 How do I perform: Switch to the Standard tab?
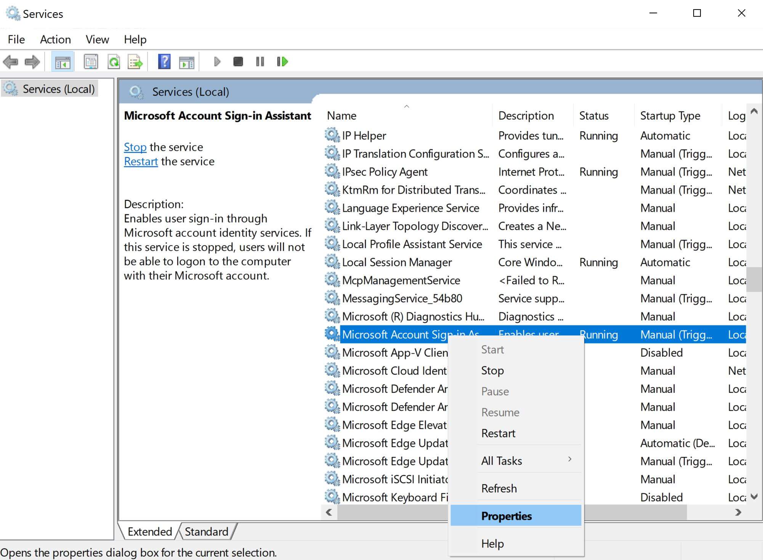click(x=205, y=531)
